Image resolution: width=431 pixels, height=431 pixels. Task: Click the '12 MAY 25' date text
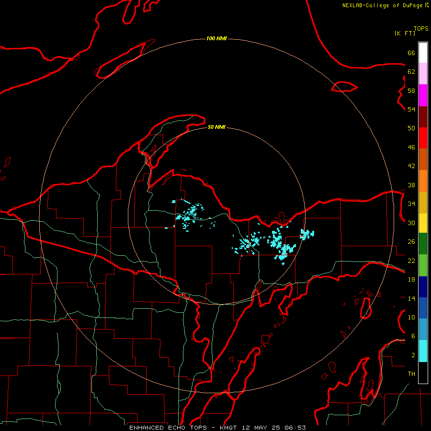[x=261, y=428]
